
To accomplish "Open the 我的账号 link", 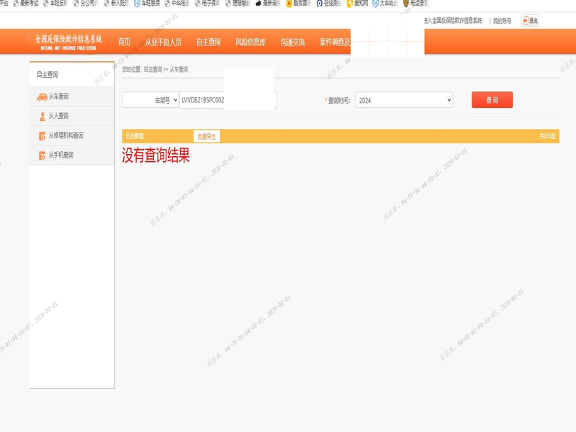I will tap(502, 21).
